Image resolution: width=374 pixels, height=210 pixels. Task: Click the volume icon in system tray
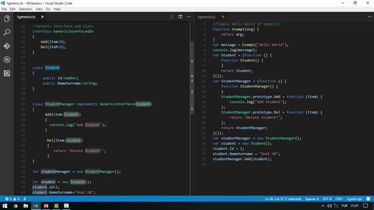(330, 206)
